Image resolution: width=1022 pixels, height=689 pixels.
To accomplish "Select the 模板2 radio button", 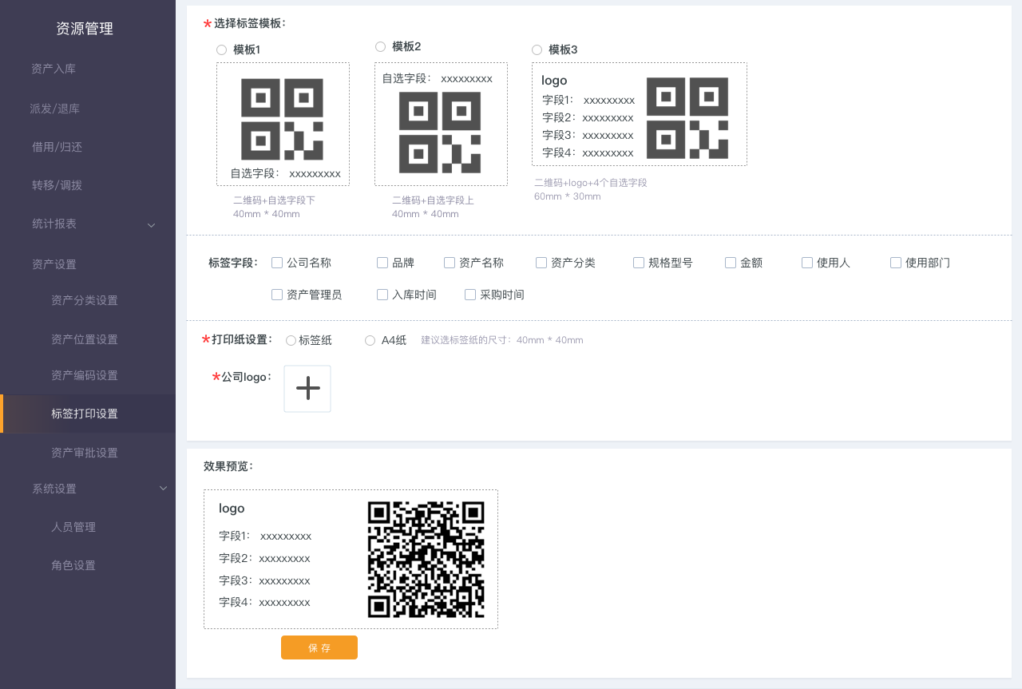I will 380,46.
